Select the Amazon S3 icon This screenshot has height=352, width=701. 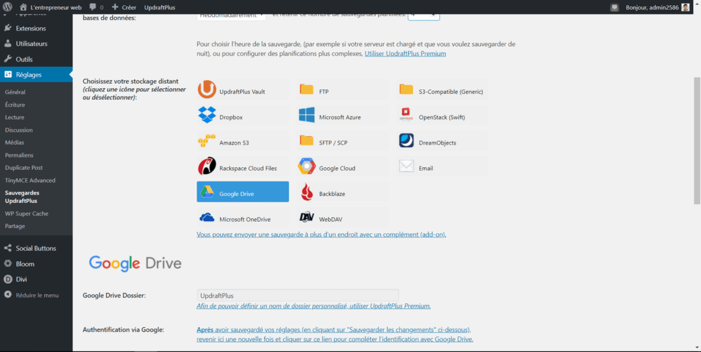pos(207,141)
